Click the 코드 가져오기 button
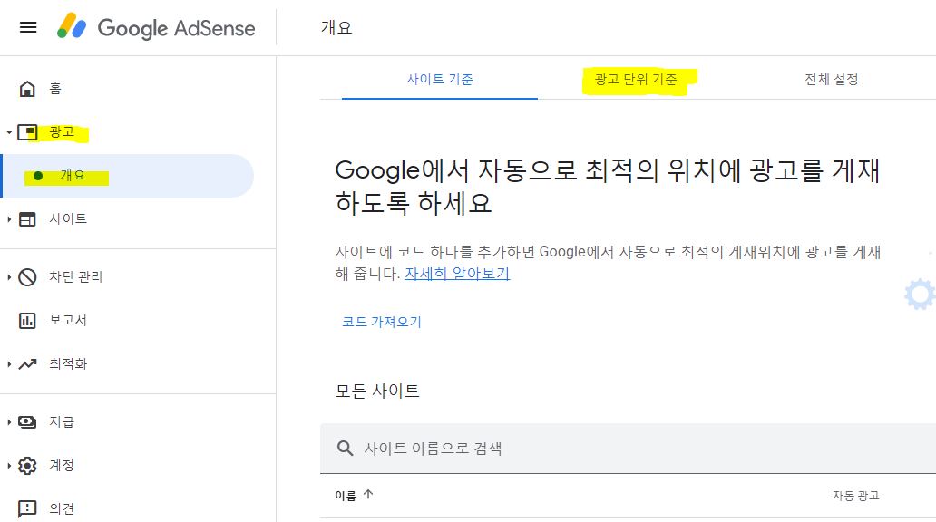The image size is (936, 522). [382, 322]
